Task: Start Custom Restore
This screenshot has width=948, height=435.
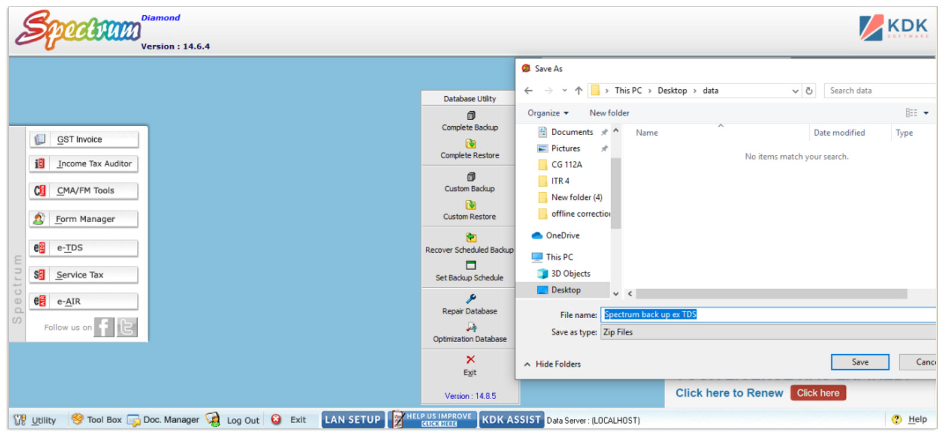Action: pyautogui.click(x=470, y=211)
